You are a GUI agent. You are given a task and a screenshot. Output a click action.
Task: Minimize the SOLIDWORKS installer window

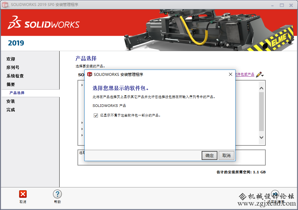(x=272, y=5)
